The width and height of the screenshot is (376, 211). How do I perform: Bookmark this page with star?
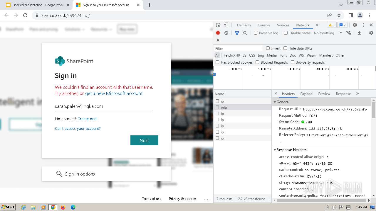339,15
